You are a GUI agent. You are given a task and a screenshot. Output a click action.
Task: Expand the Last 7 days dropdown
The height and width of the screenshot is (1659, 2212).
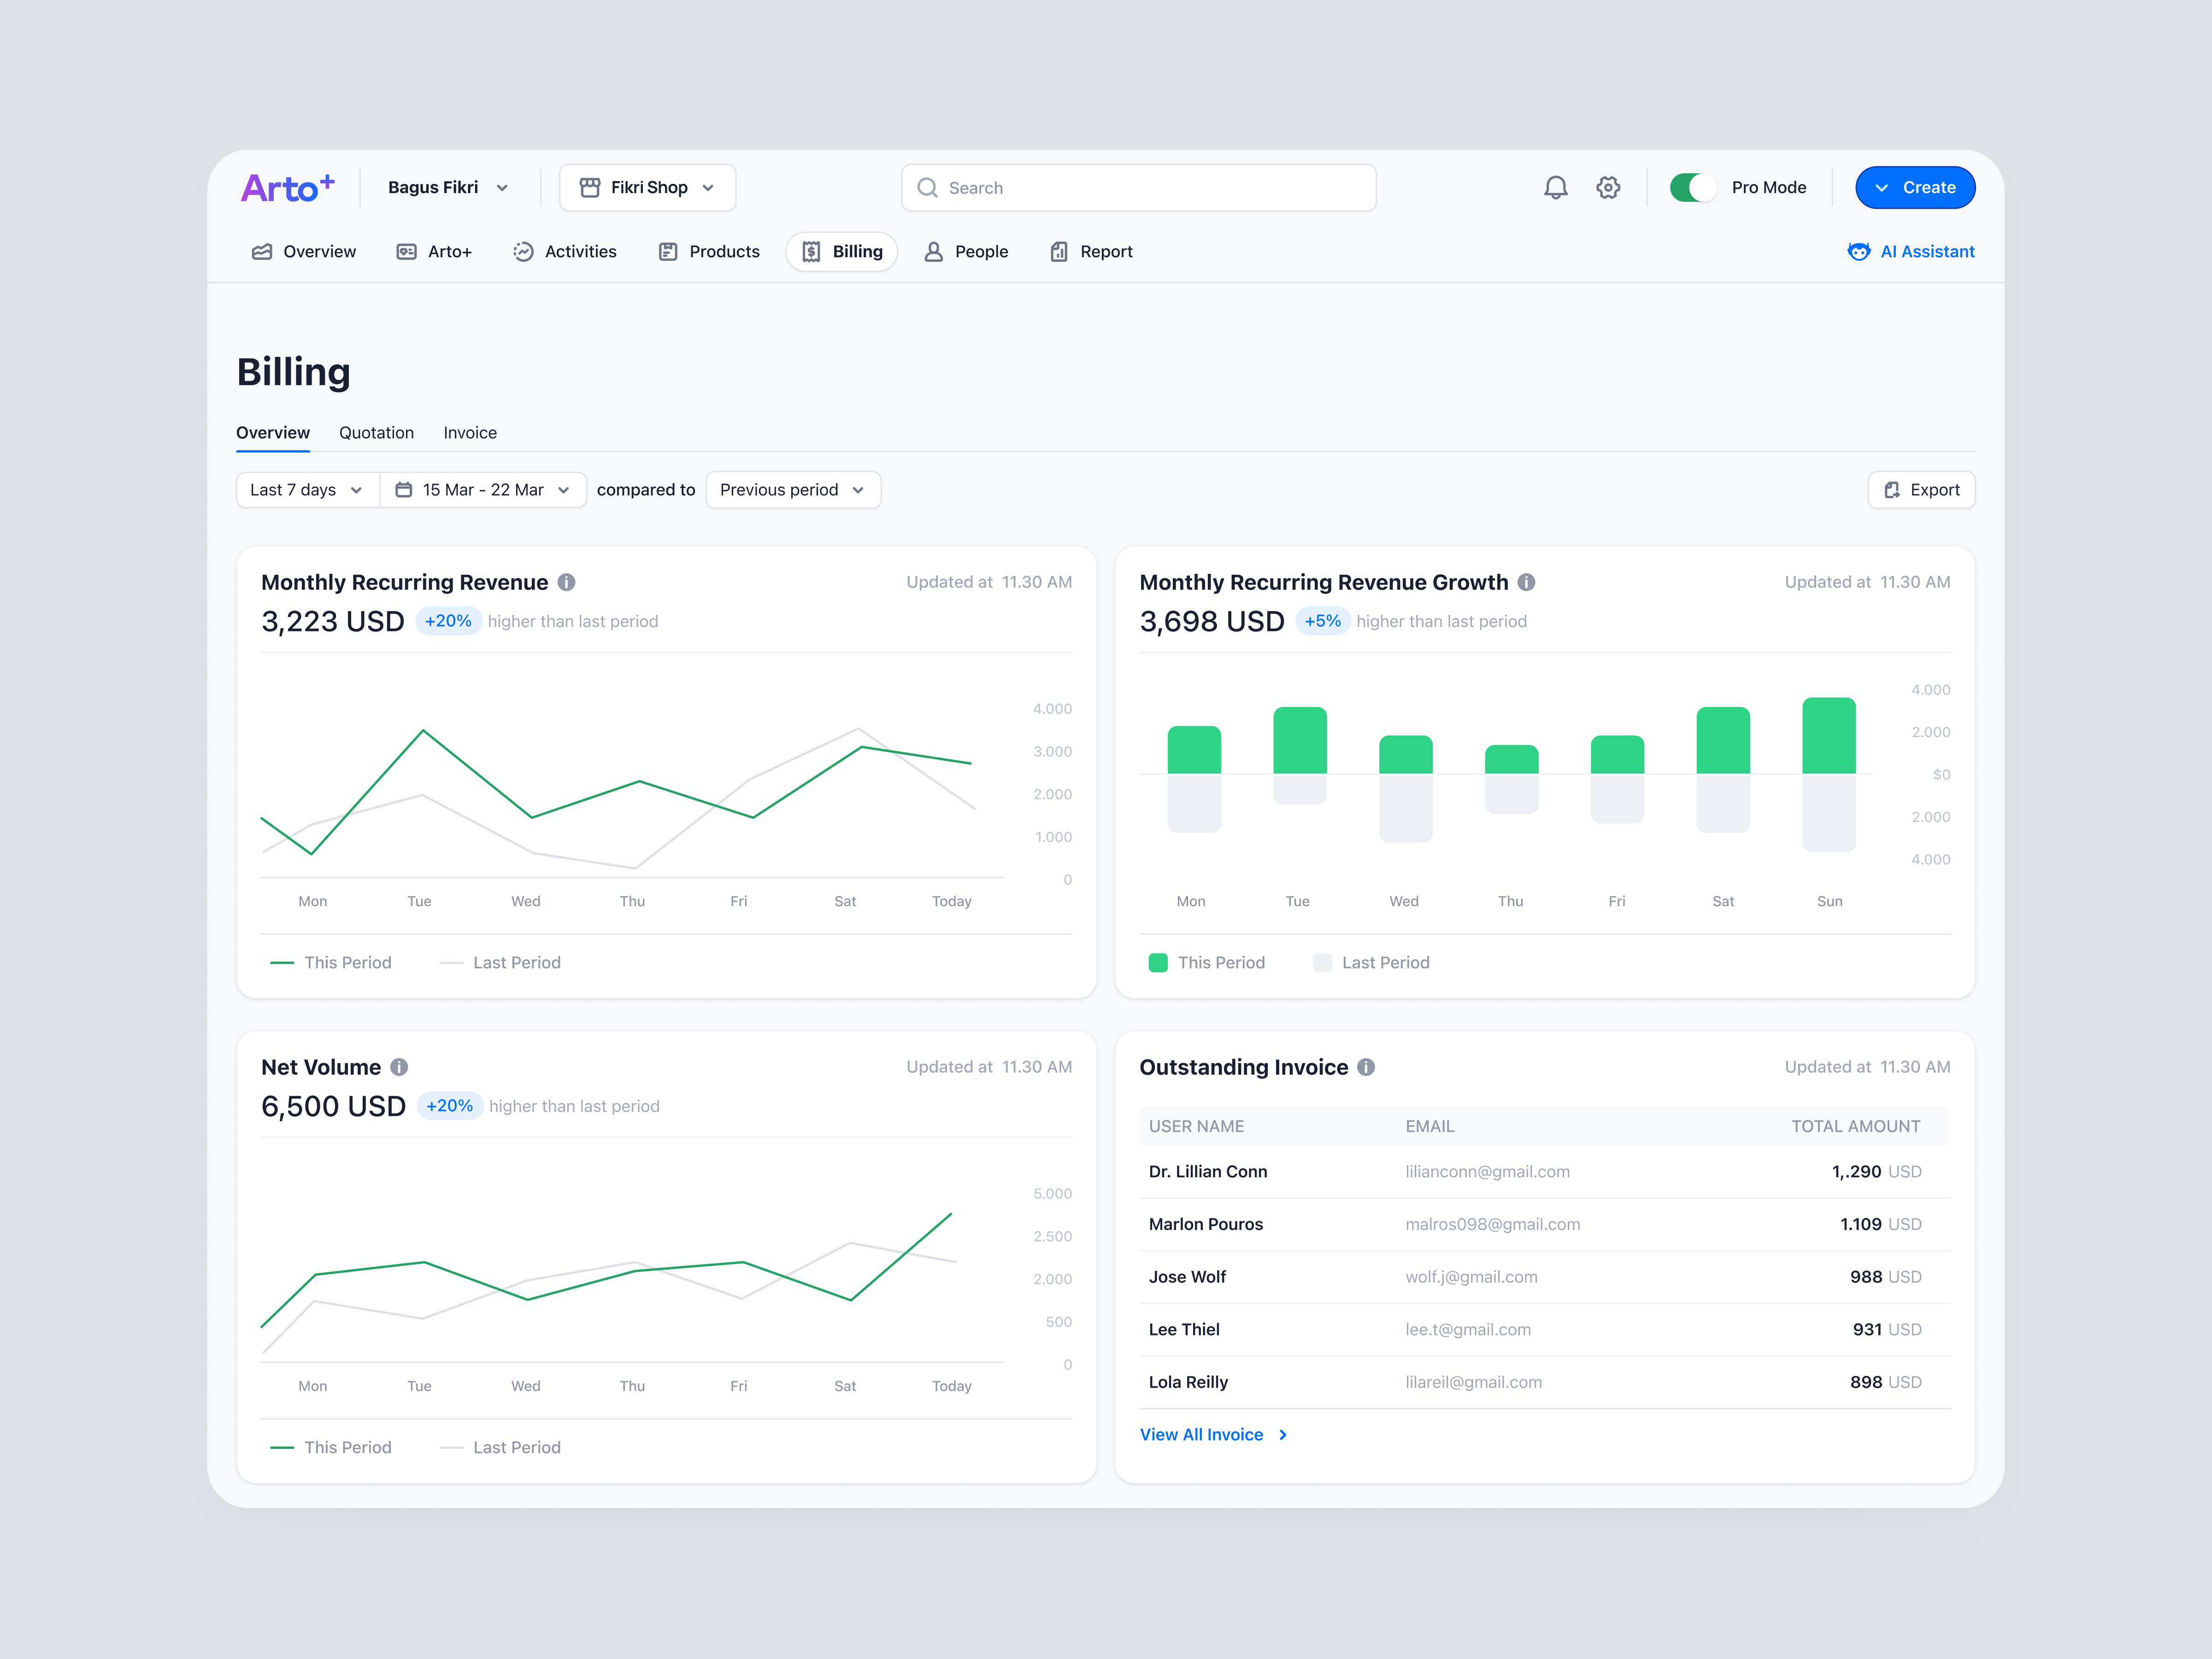click(307, 490)
